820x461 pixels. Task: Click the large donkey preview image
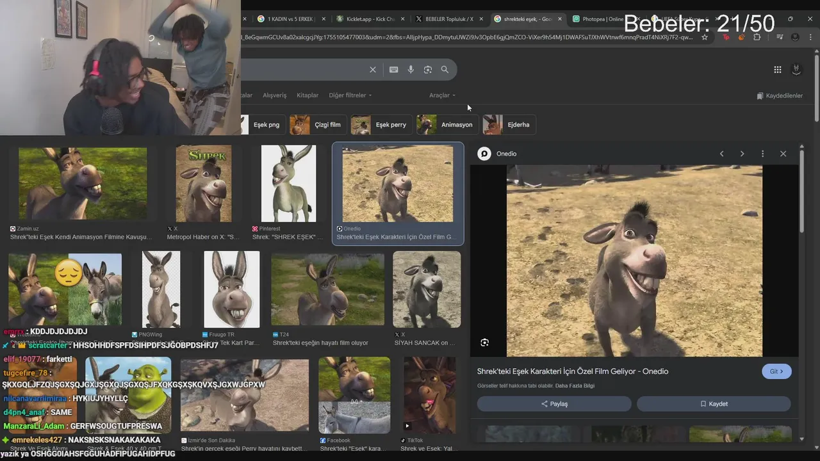[634, 261]
